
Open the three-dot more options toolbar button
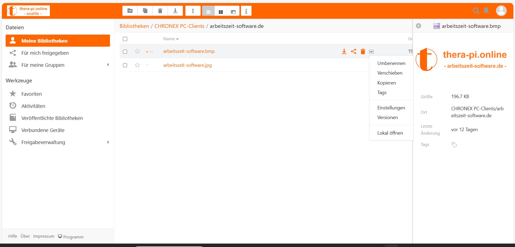tap(193, 11)
